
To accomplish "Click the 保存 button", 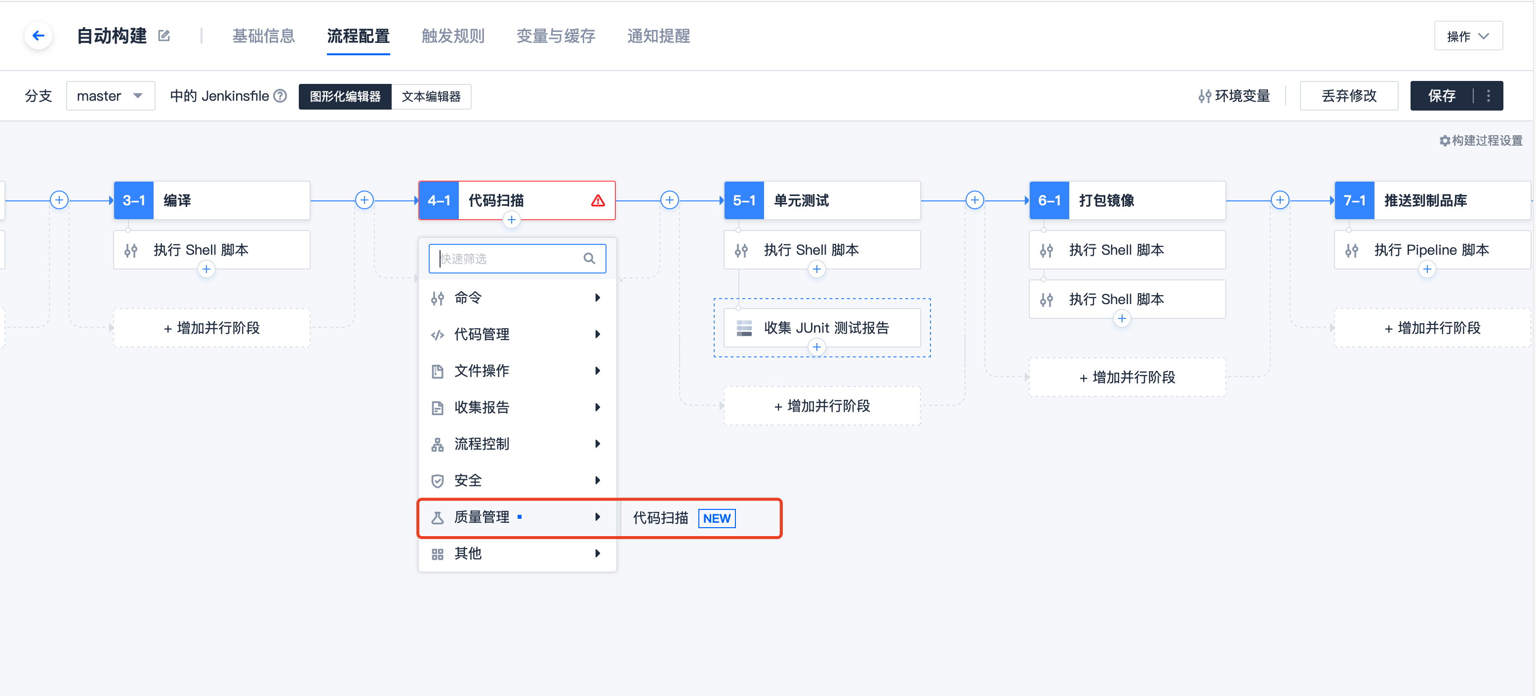I will point(1442,96).
